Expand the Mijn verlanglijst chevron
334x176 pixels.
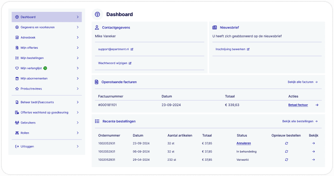coord(77,68)
